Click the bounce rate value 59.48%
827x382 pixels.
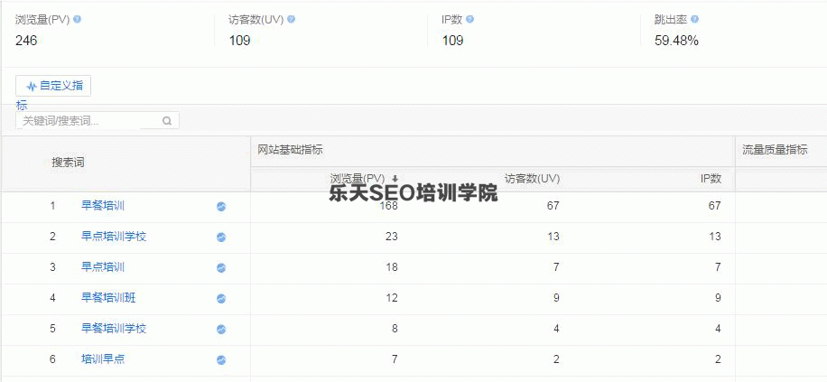click(x=676, y=41)
